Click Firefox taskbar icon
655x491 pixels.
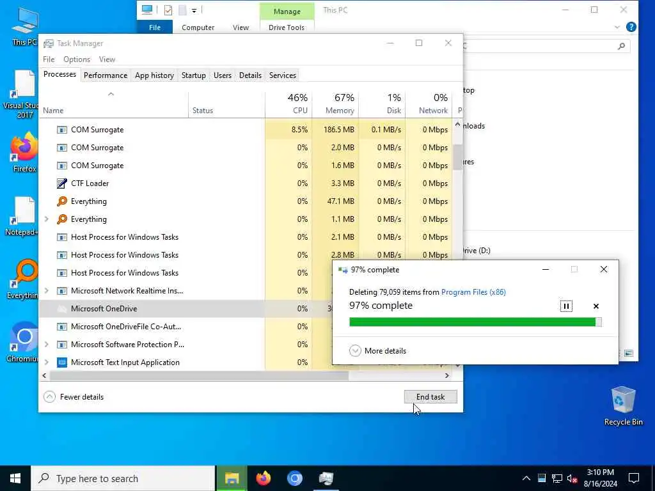click(x=263, y=478)
